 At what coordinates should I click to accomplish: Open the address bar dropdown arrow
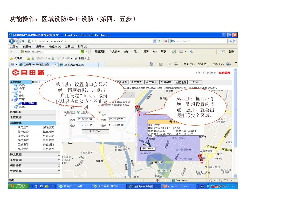pos(155,41)
